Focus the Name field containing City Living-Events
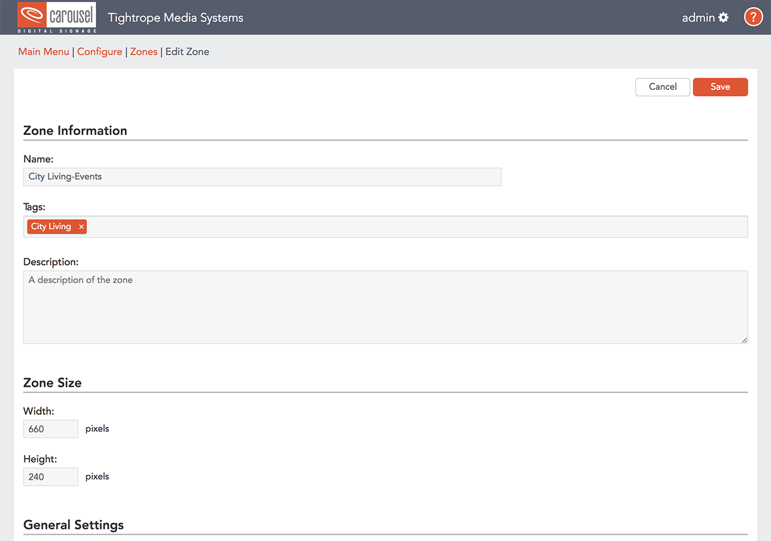771x541 pixels. click(262, 177)
